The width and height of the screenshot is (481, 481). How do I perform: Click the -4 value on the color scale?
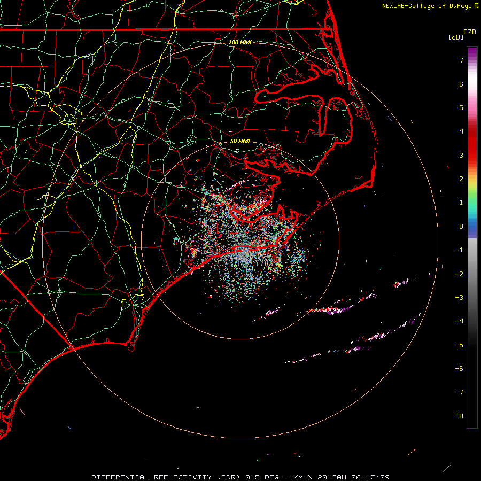(x=459, y=321)
